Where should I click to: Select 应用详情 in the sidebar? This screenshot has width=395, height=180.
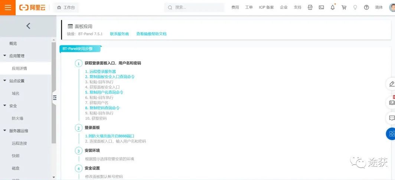point(19,68)
